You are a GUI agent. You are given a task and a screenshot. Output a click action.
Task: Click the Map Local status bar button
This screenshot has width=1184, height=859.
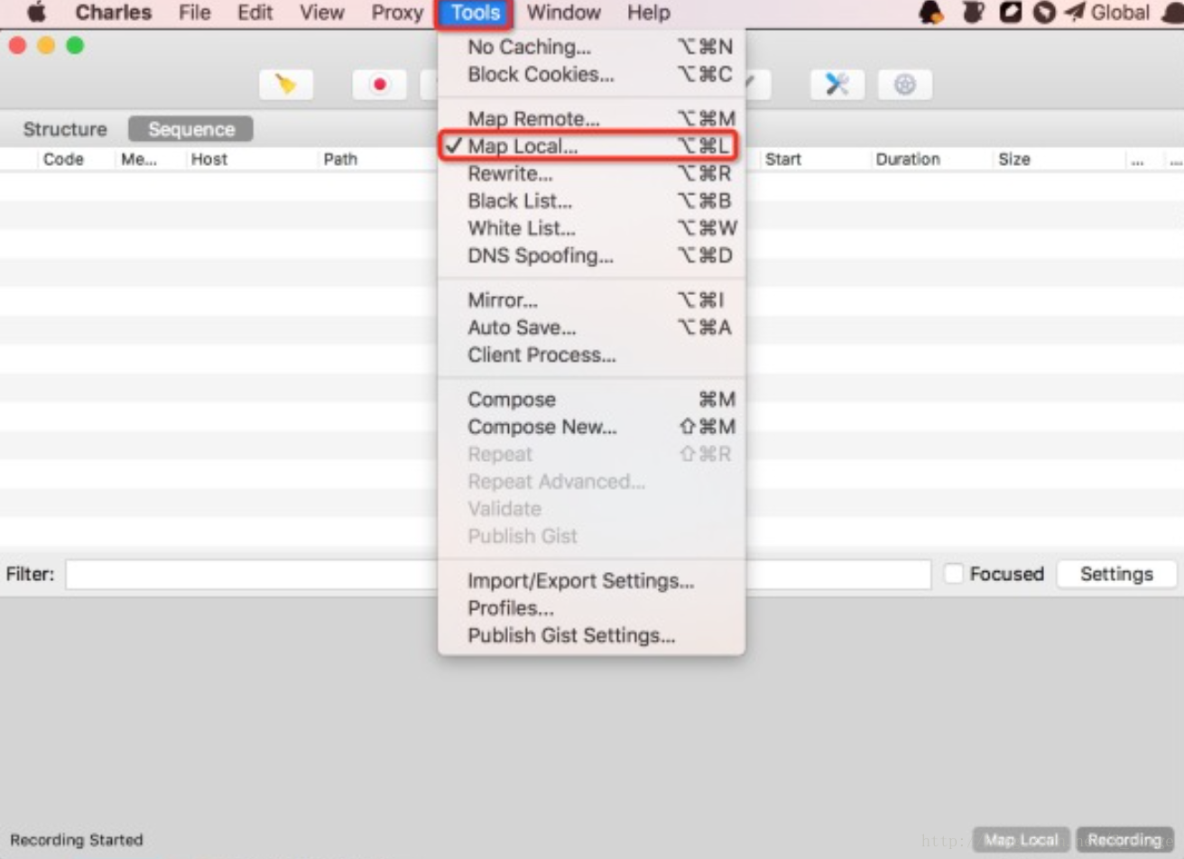1021,840
